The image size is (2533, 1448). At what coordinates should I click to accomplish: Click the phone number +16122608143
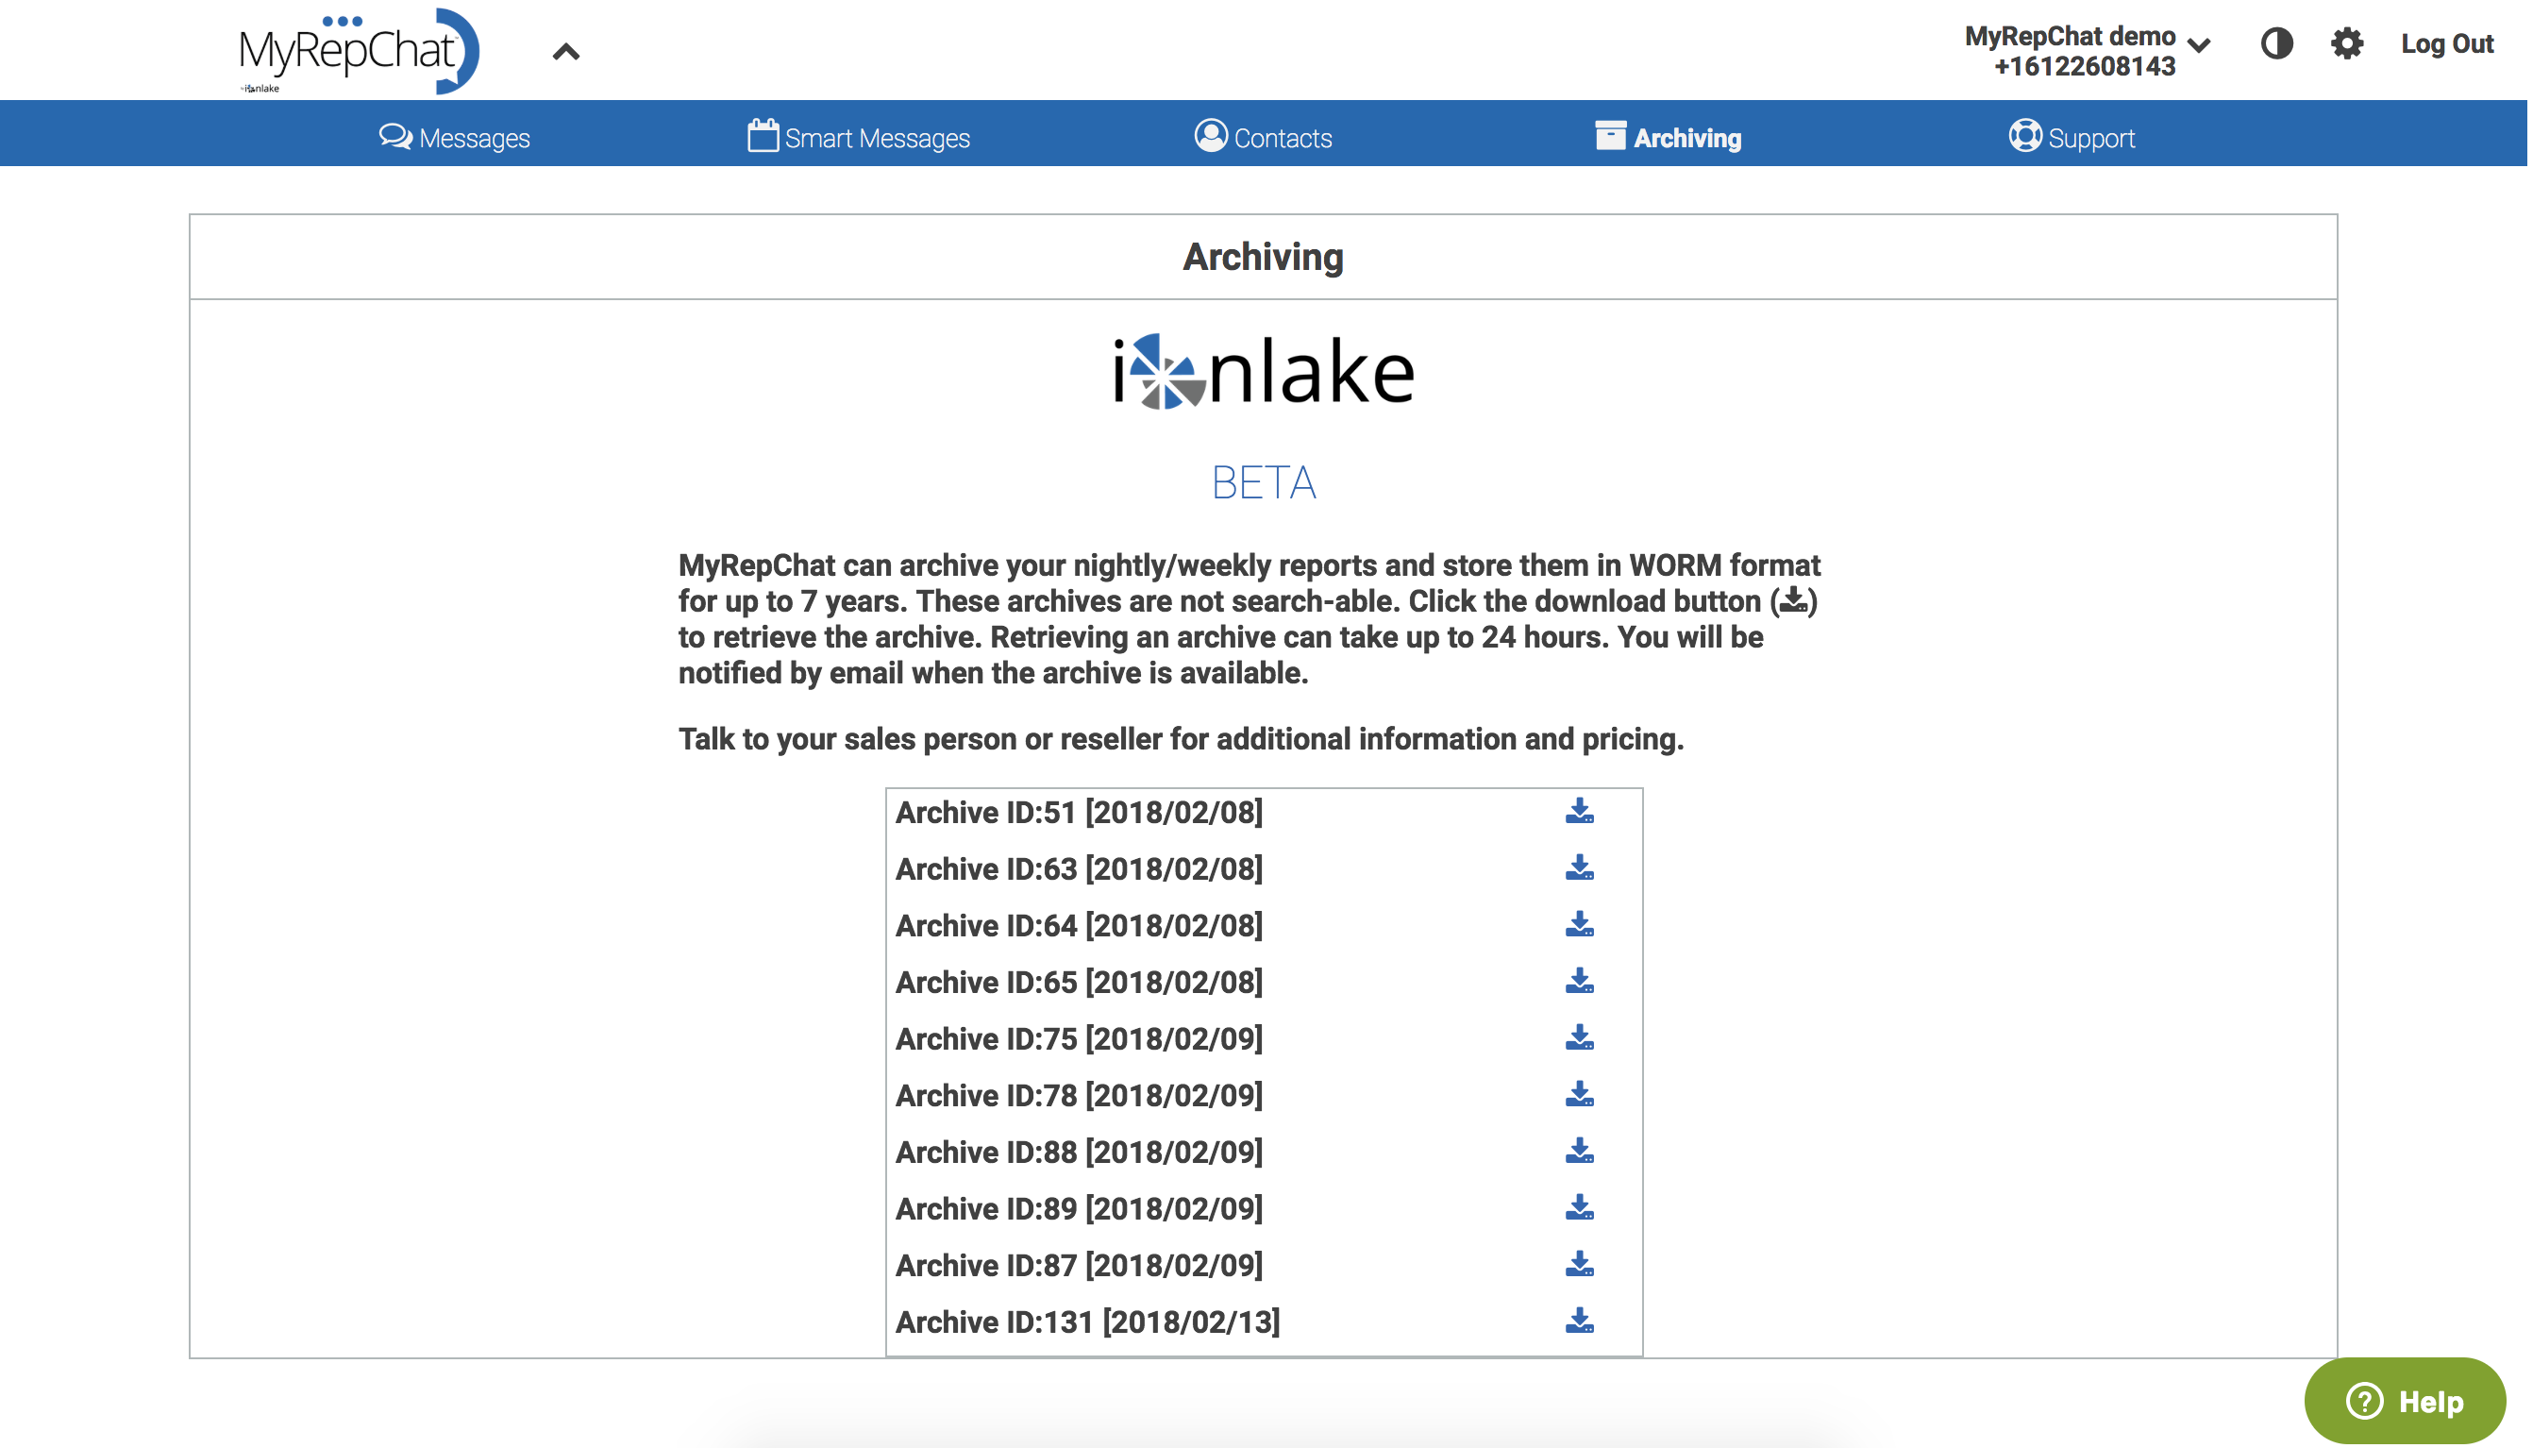coord(2087,67)
